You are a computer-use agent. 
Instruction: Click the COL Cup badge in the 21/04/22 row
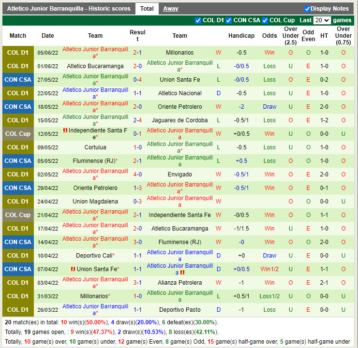tap(18, 215)
